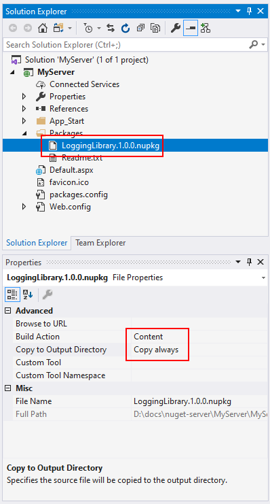
Task: Click the Build Action property label
Action: pos(37,337)
